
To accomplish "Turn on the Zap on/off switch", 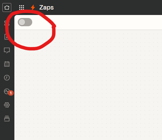I will (25, 22).
